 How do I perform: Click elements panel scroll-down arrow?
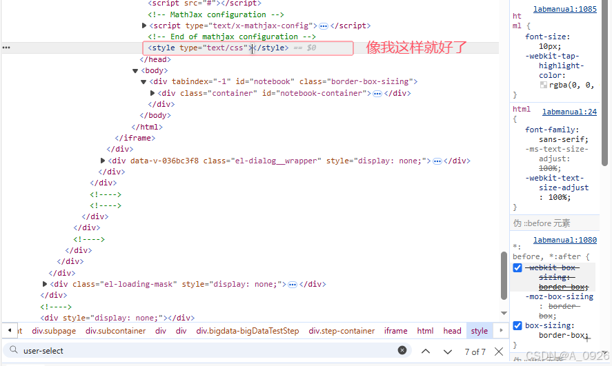504,313
